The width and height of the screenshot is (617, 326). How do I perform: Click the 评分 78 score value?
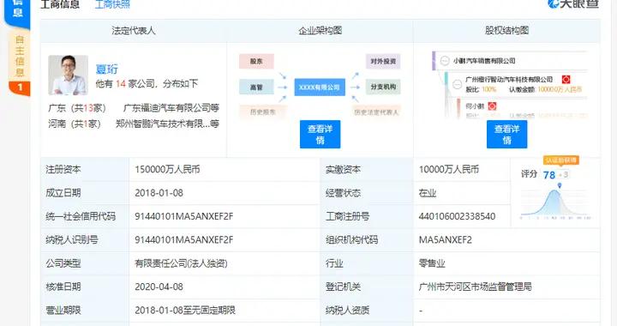tap(549, 175)
